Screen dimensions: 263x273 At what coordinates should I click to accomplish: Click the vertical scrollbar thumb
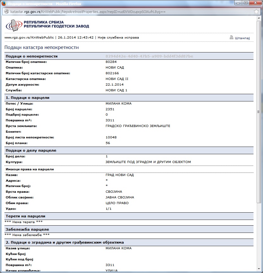[x=258, y=112]
